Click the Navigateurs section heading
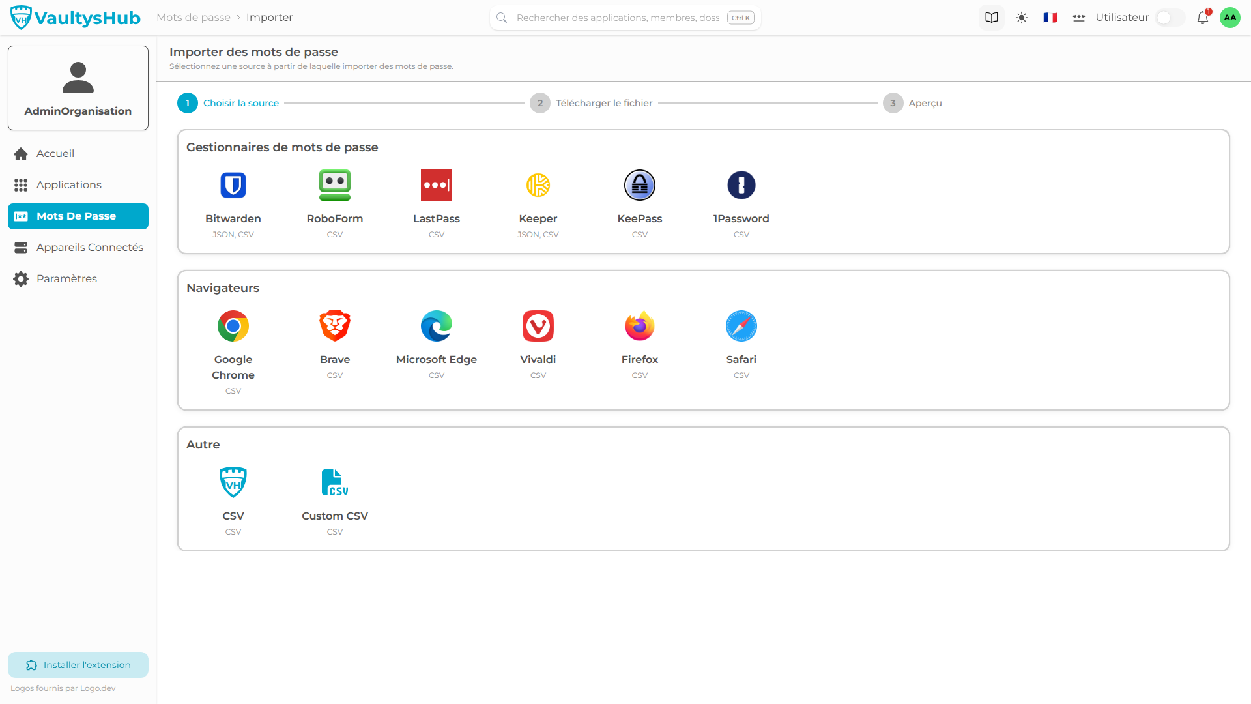 (x=223, y=288)
